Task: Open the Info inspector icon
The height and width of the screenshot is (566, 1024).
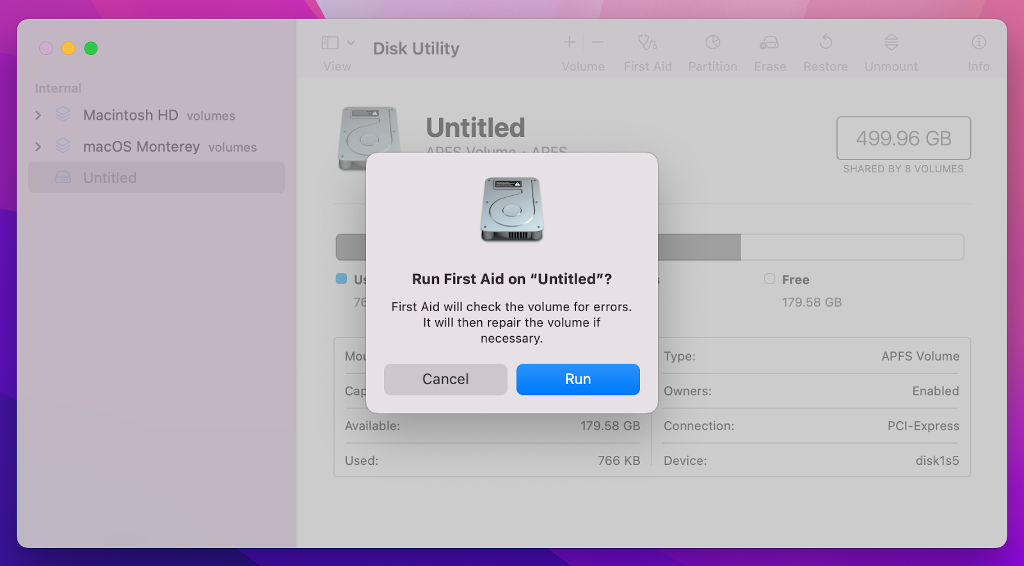Action: pyautogui.click(x=978, y=43)
